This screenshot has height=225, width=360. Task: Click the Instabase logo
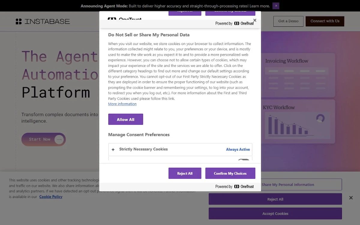(43, 21)
